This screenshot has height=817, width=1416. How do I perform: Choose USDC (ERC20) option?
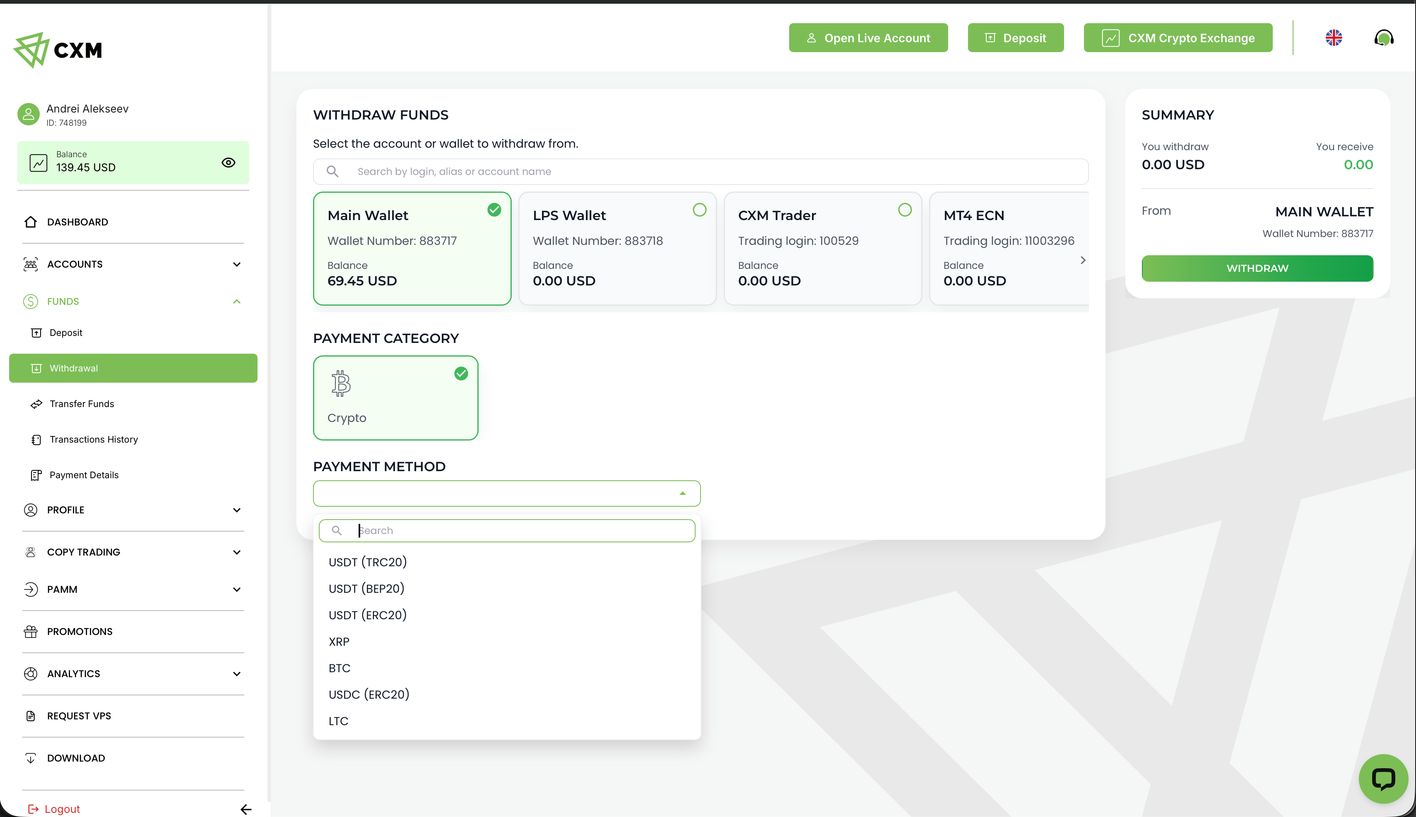506,695
